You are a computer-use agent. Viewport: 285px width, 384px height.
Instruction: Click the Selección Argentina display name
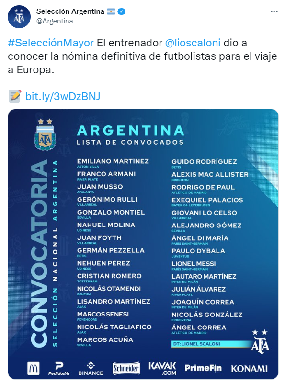point(70,11)
